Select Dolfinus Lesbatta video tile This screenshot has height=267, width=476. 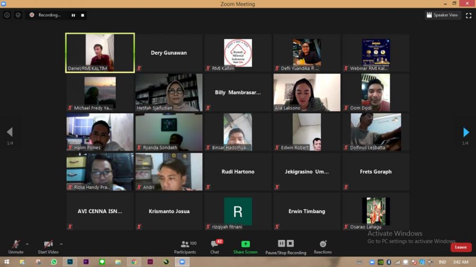tap(376, 132)
